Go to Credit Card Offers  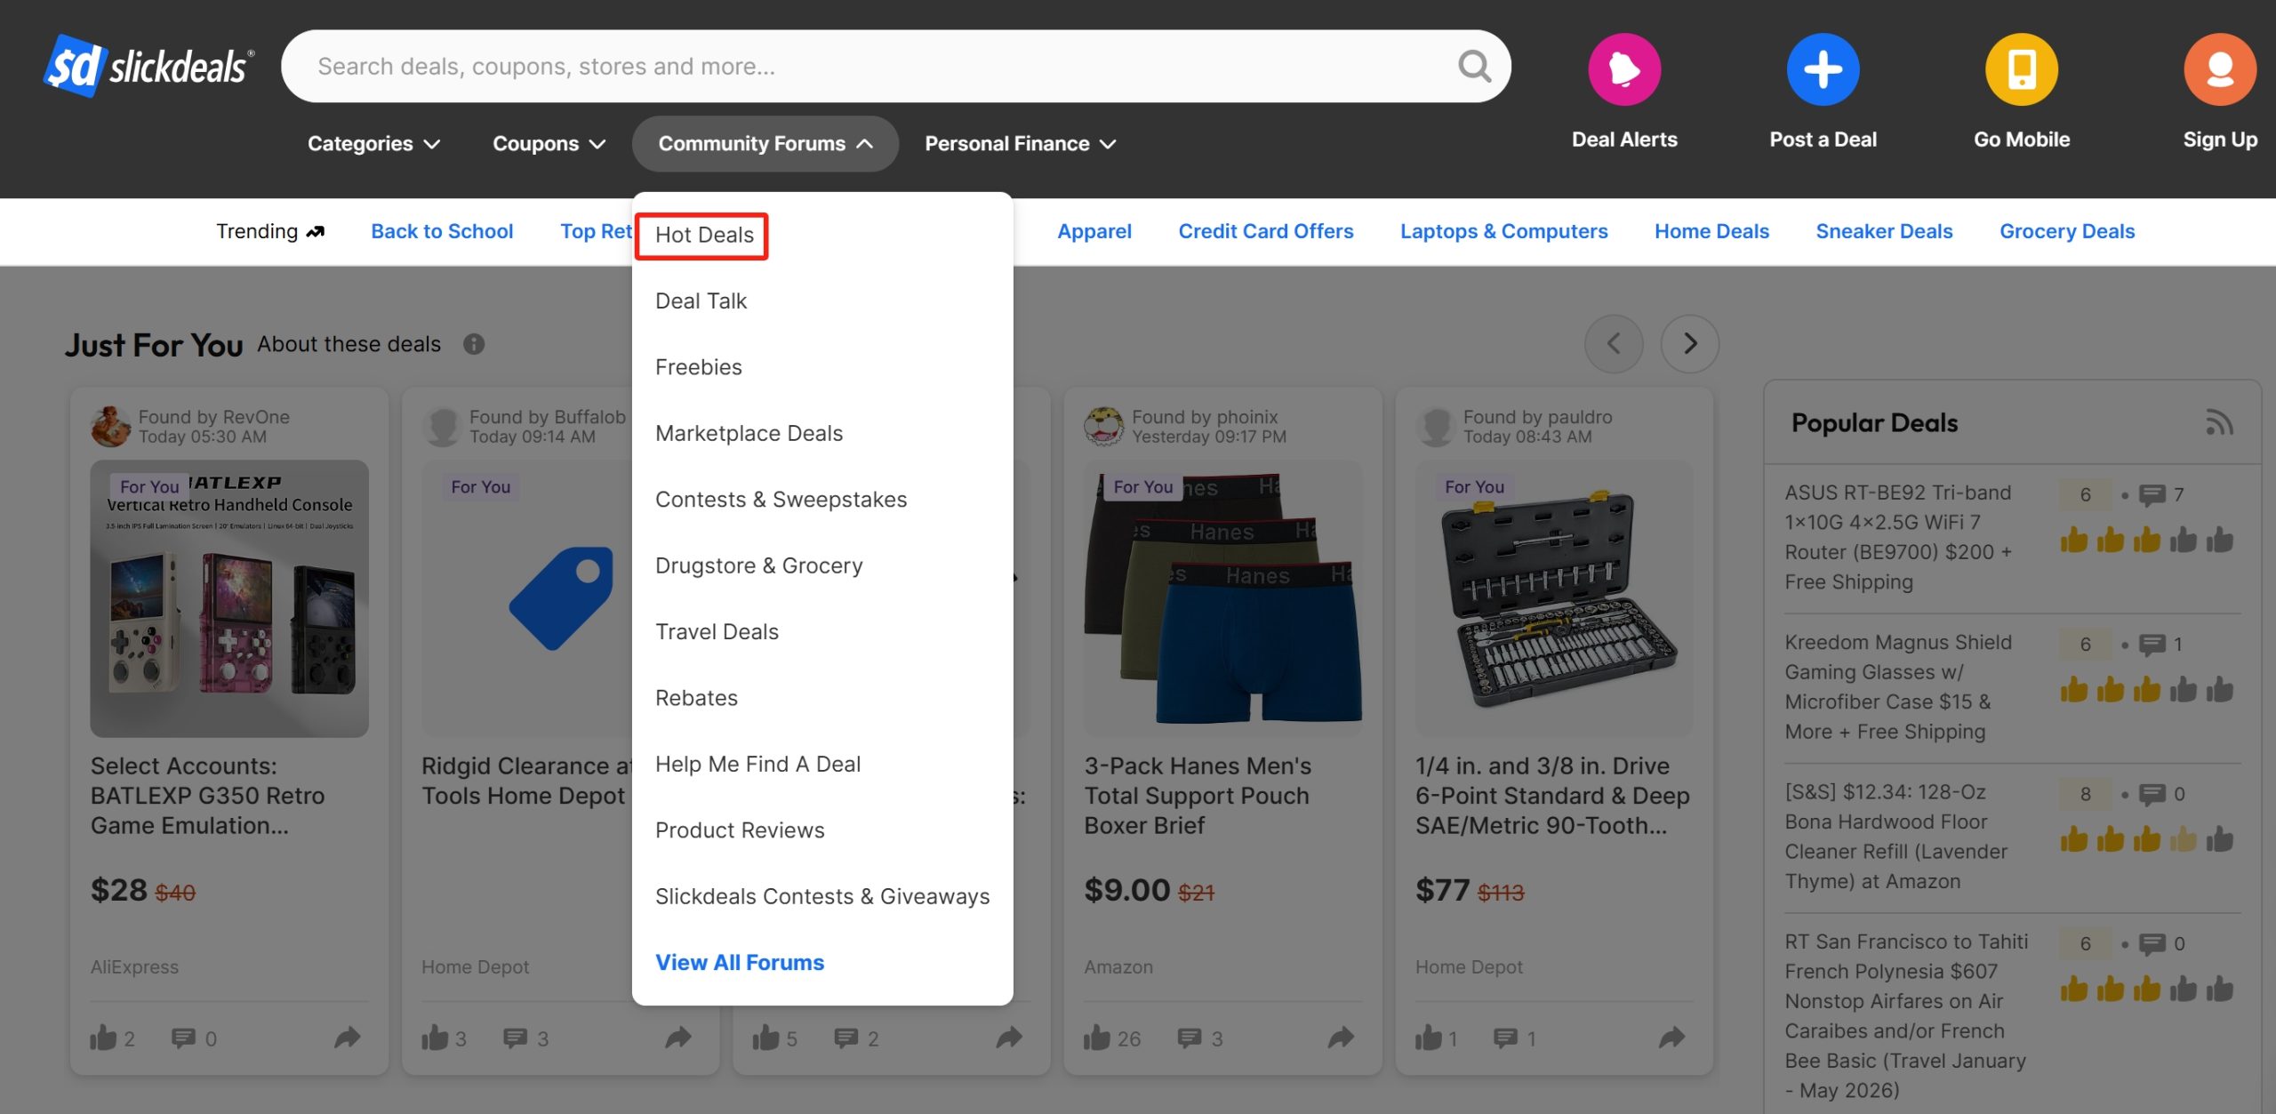[1266, 231]
